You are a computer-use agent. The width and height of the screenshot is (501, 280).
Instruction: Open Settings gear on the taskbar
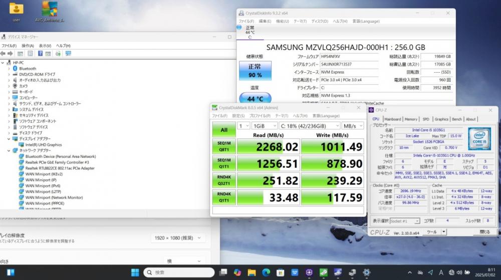pyautogui.click(x=367, y=272)
